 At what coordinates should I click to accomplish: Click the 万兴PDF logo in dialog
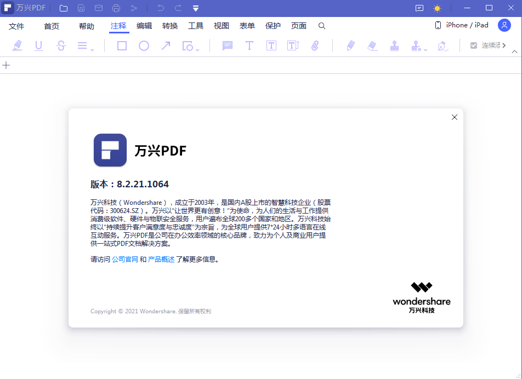coord(110,150)
